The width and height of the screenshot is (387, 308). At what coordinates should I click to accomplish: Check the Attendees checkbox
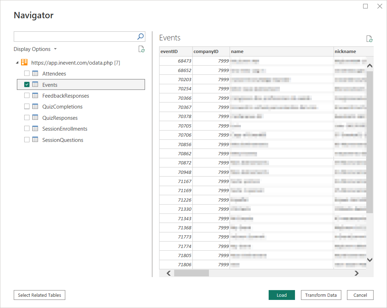pyautogui.click(x=27, y=73)
